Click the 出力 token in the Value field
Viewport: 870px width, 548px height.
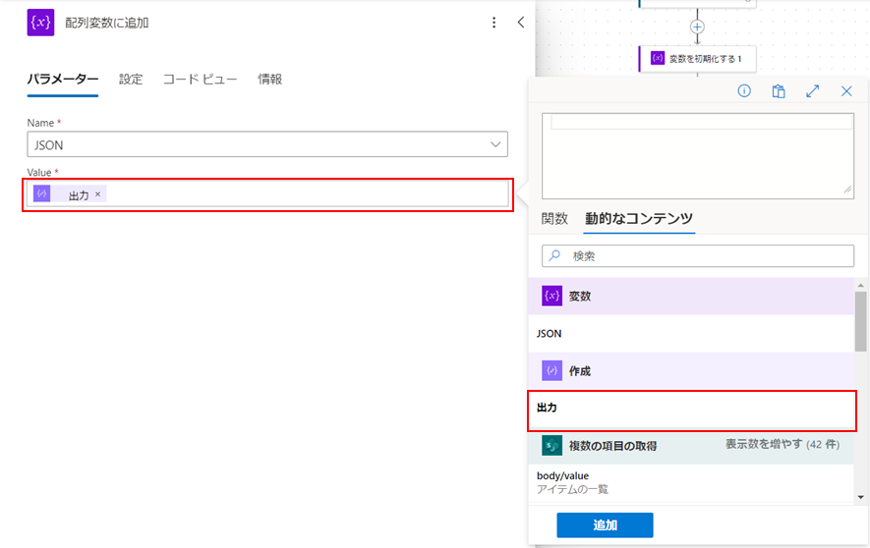tap(70, 193)
